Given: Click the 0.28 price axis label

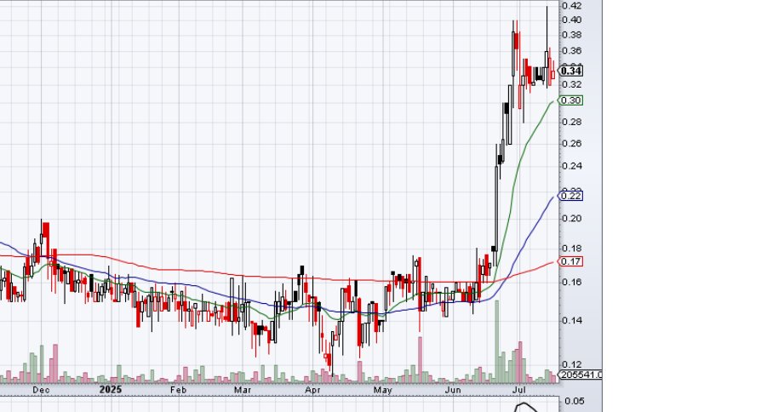Looking at the screenshot, I should pyautogui.click(x=572, y=122).
